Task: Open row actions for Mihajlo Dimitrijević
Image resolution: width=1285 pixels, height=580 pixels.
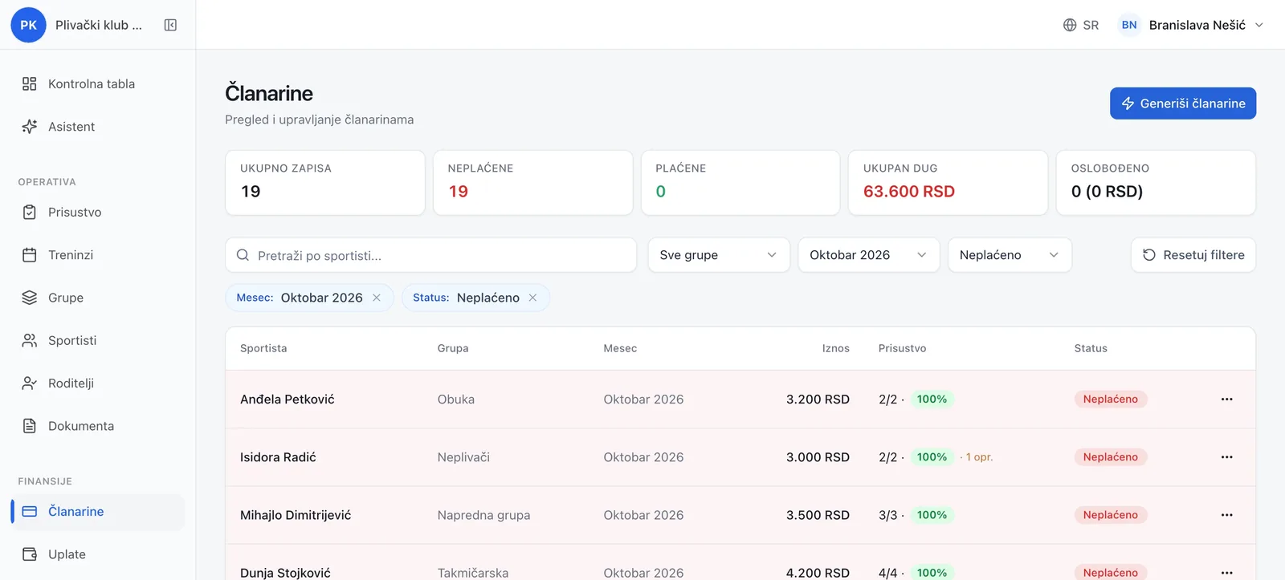Action: click(x=1226, y=515)
